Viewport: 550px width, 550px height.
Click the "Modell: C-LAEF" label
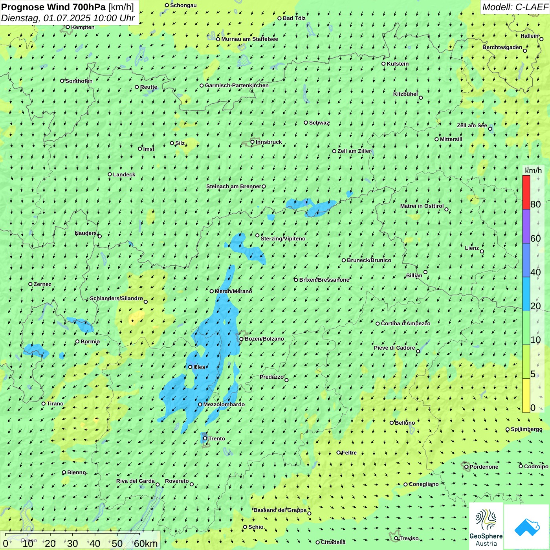pos(515,7)
